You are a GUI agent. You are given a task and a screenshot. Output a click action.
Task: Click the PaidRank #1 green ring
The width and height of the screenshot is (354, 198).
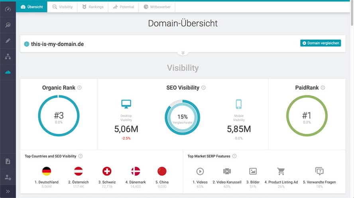[x=307, y=116]
